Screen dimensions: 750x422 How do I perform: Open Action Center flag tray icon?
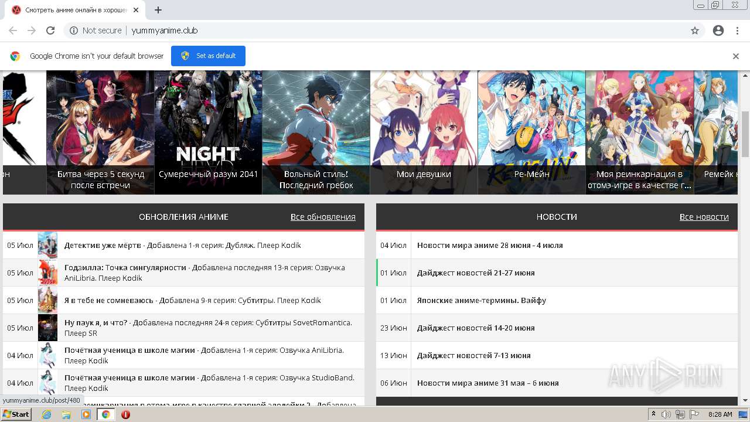(x=694, y=414)
